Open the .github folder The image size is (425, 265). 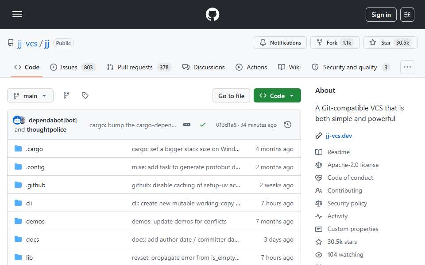click(36, 185)
